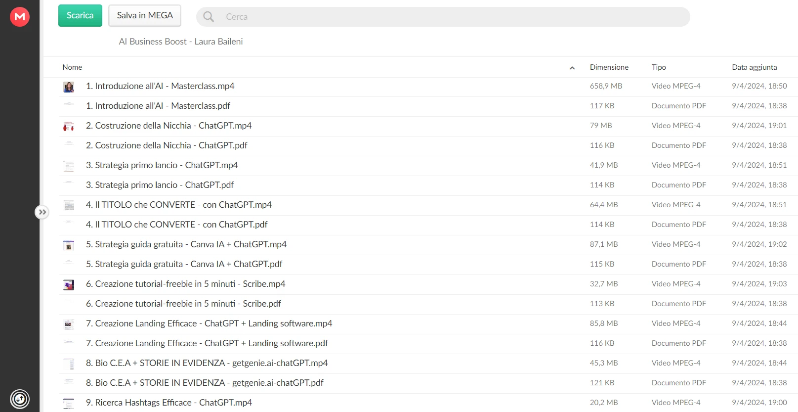Click thumbnail of 9. Ricerca Hashtags Efficace mp4
The width and height of the screenshot is (798, 412).
69,404
